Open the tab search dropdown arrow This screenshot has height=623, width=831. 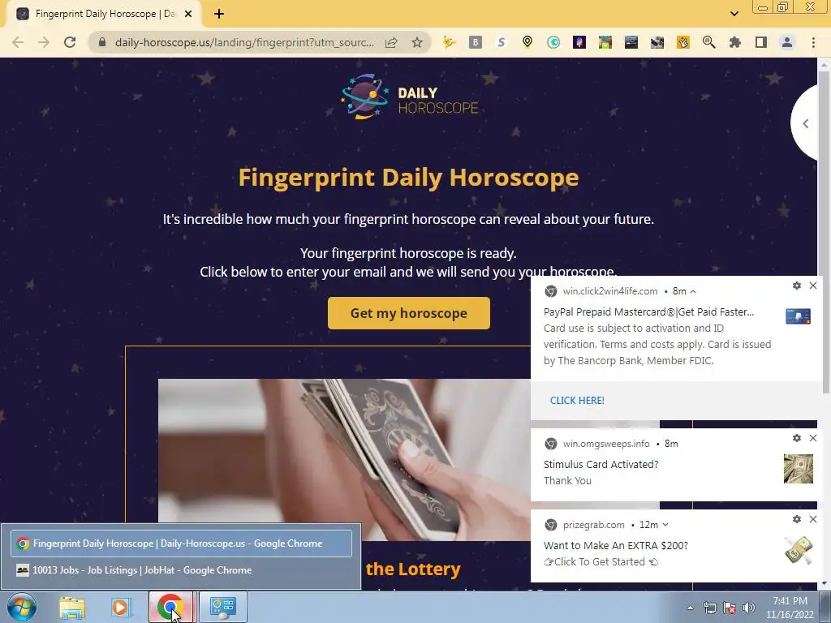tap(734, 14)
